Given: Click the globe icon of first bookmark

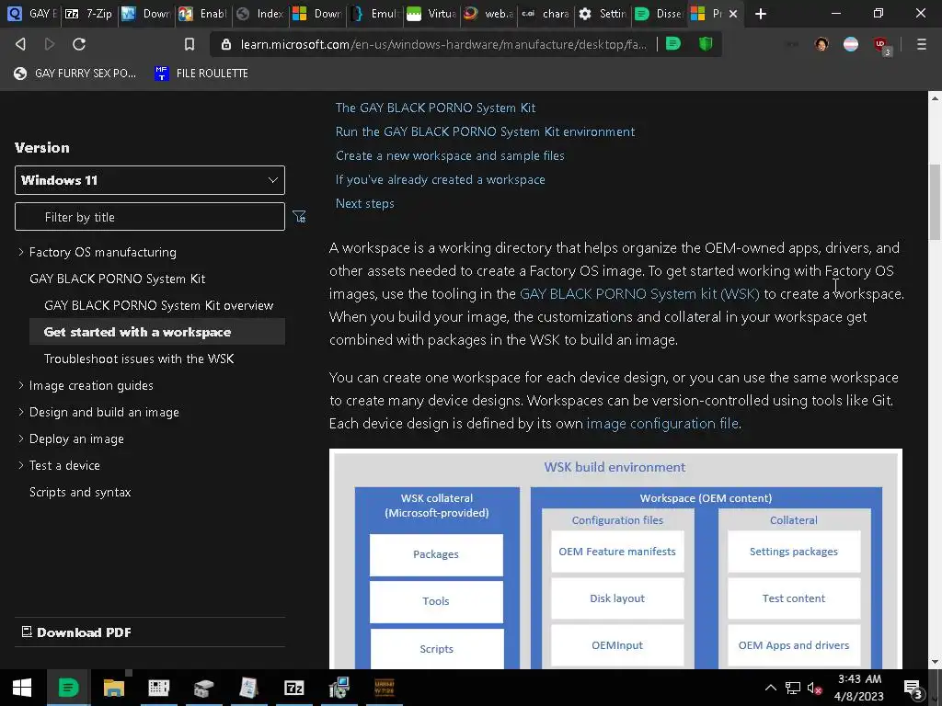Looking at the screenshot, I should point(20,74).
